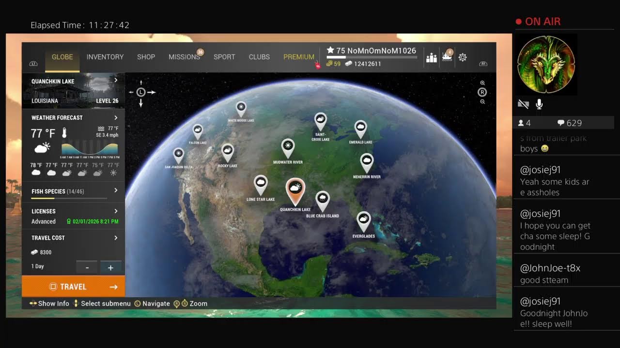Click the player experience progress bar
620x348 pixels.
pos(372,57)
